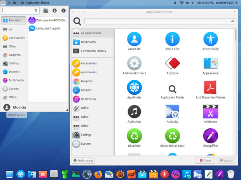Image resolution: width=241 pixels, height=180 pixels.
Task: Open the About Me application
Action: [x=134, y=41]
